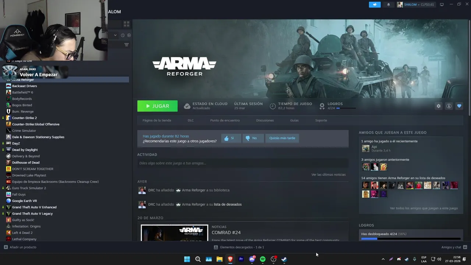Screen dimensions: 471x265
Task: Switch to Discusiones tab
Action: coord(265,120)
